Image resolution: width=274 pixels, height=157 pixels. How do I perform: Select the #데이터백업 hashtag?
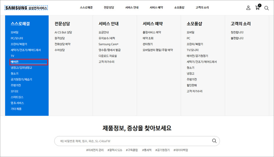[x=181, y=150]
